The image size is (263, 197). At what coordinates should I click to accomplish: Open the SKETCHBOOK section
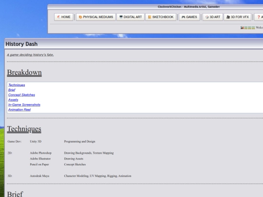pyautogui.click(x=161, y=17)
